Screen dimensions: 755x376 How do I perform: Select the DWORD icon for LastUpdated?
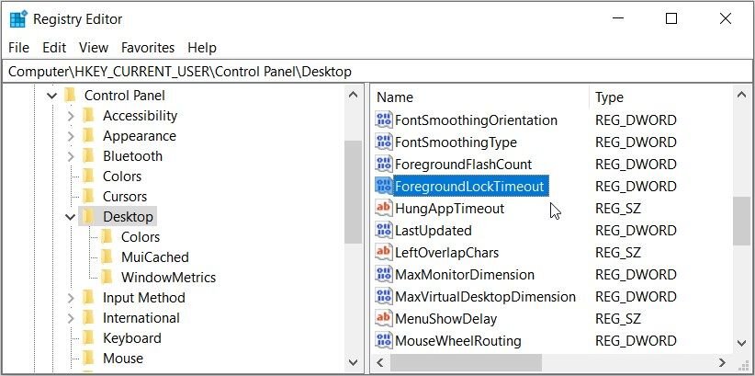click(x=383, y=231)
